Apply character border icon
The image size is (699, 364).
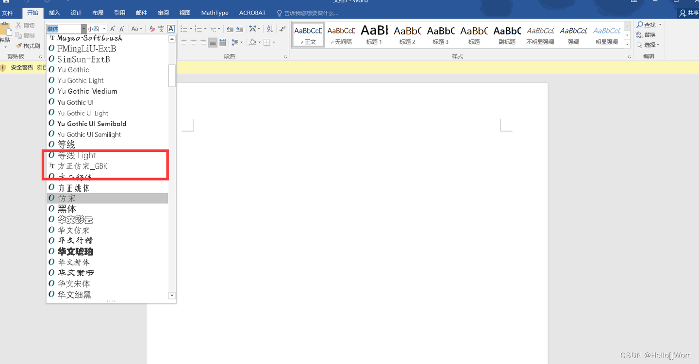point(171,29)
